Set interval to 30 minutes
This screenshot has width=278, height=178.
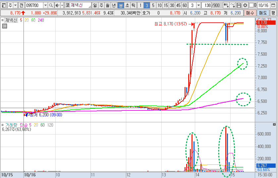(x=172, y=5)
